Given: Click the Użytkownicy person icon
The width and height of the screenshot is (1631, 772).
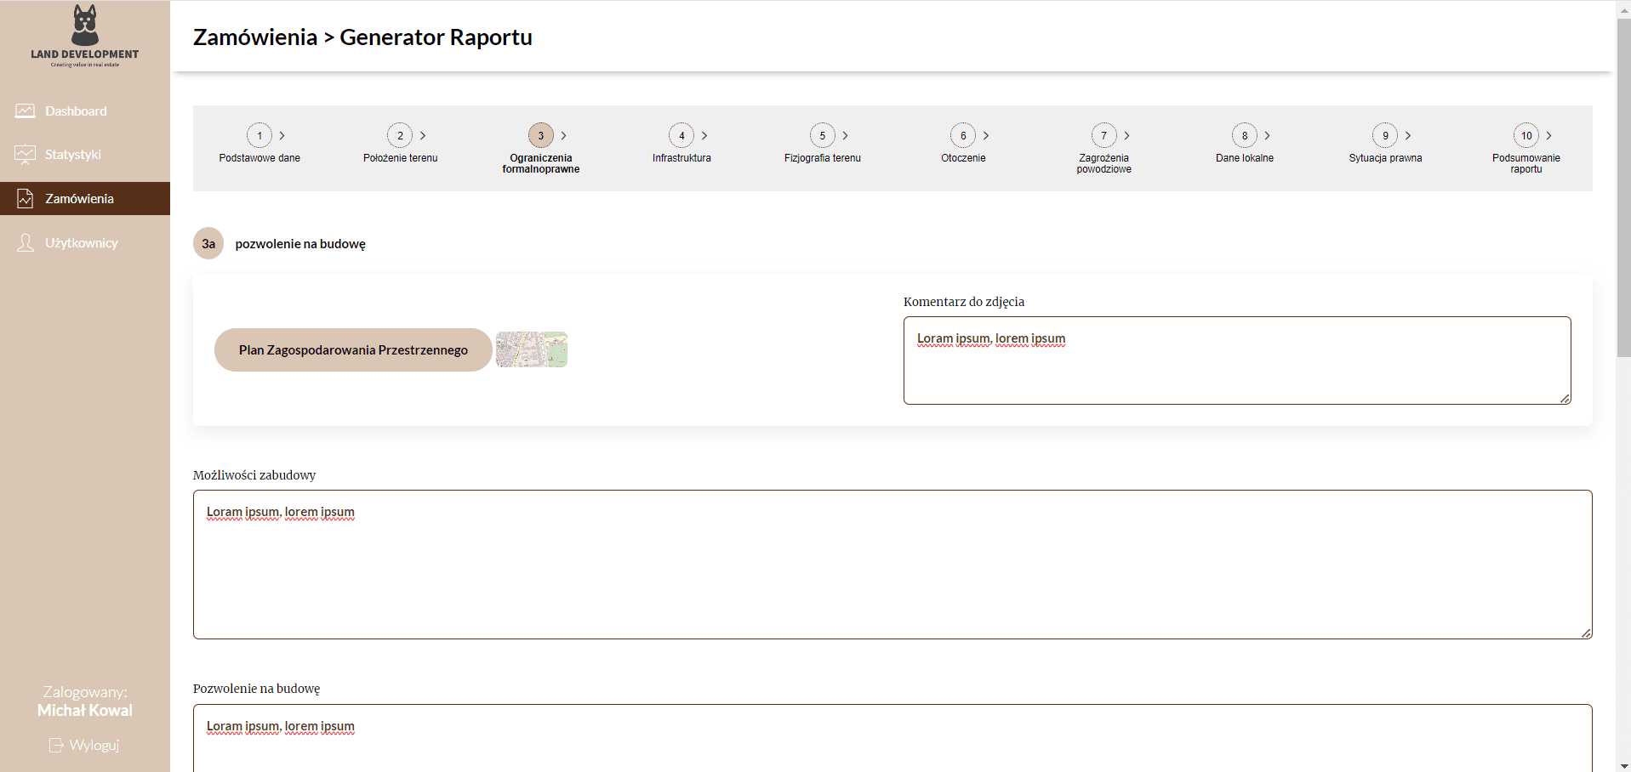Looking at the screenshot, I should click(26, 243).
